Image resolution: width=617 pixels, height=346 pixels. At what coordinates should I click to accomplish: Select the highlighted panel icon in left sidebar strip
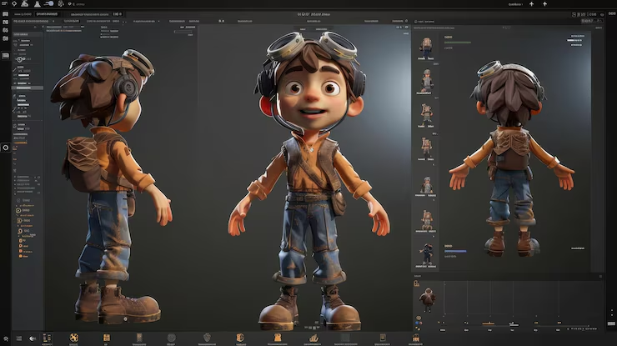6,55
